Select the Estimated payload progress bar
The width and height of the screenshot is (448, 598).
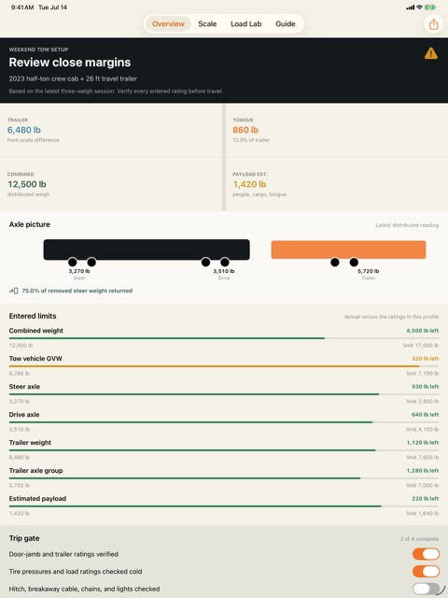point(224,506)
